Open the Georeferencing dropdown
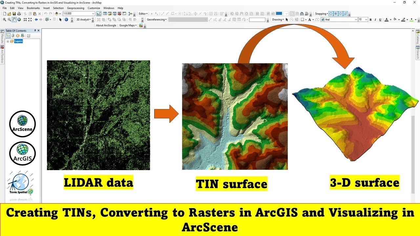 point(157,20)
